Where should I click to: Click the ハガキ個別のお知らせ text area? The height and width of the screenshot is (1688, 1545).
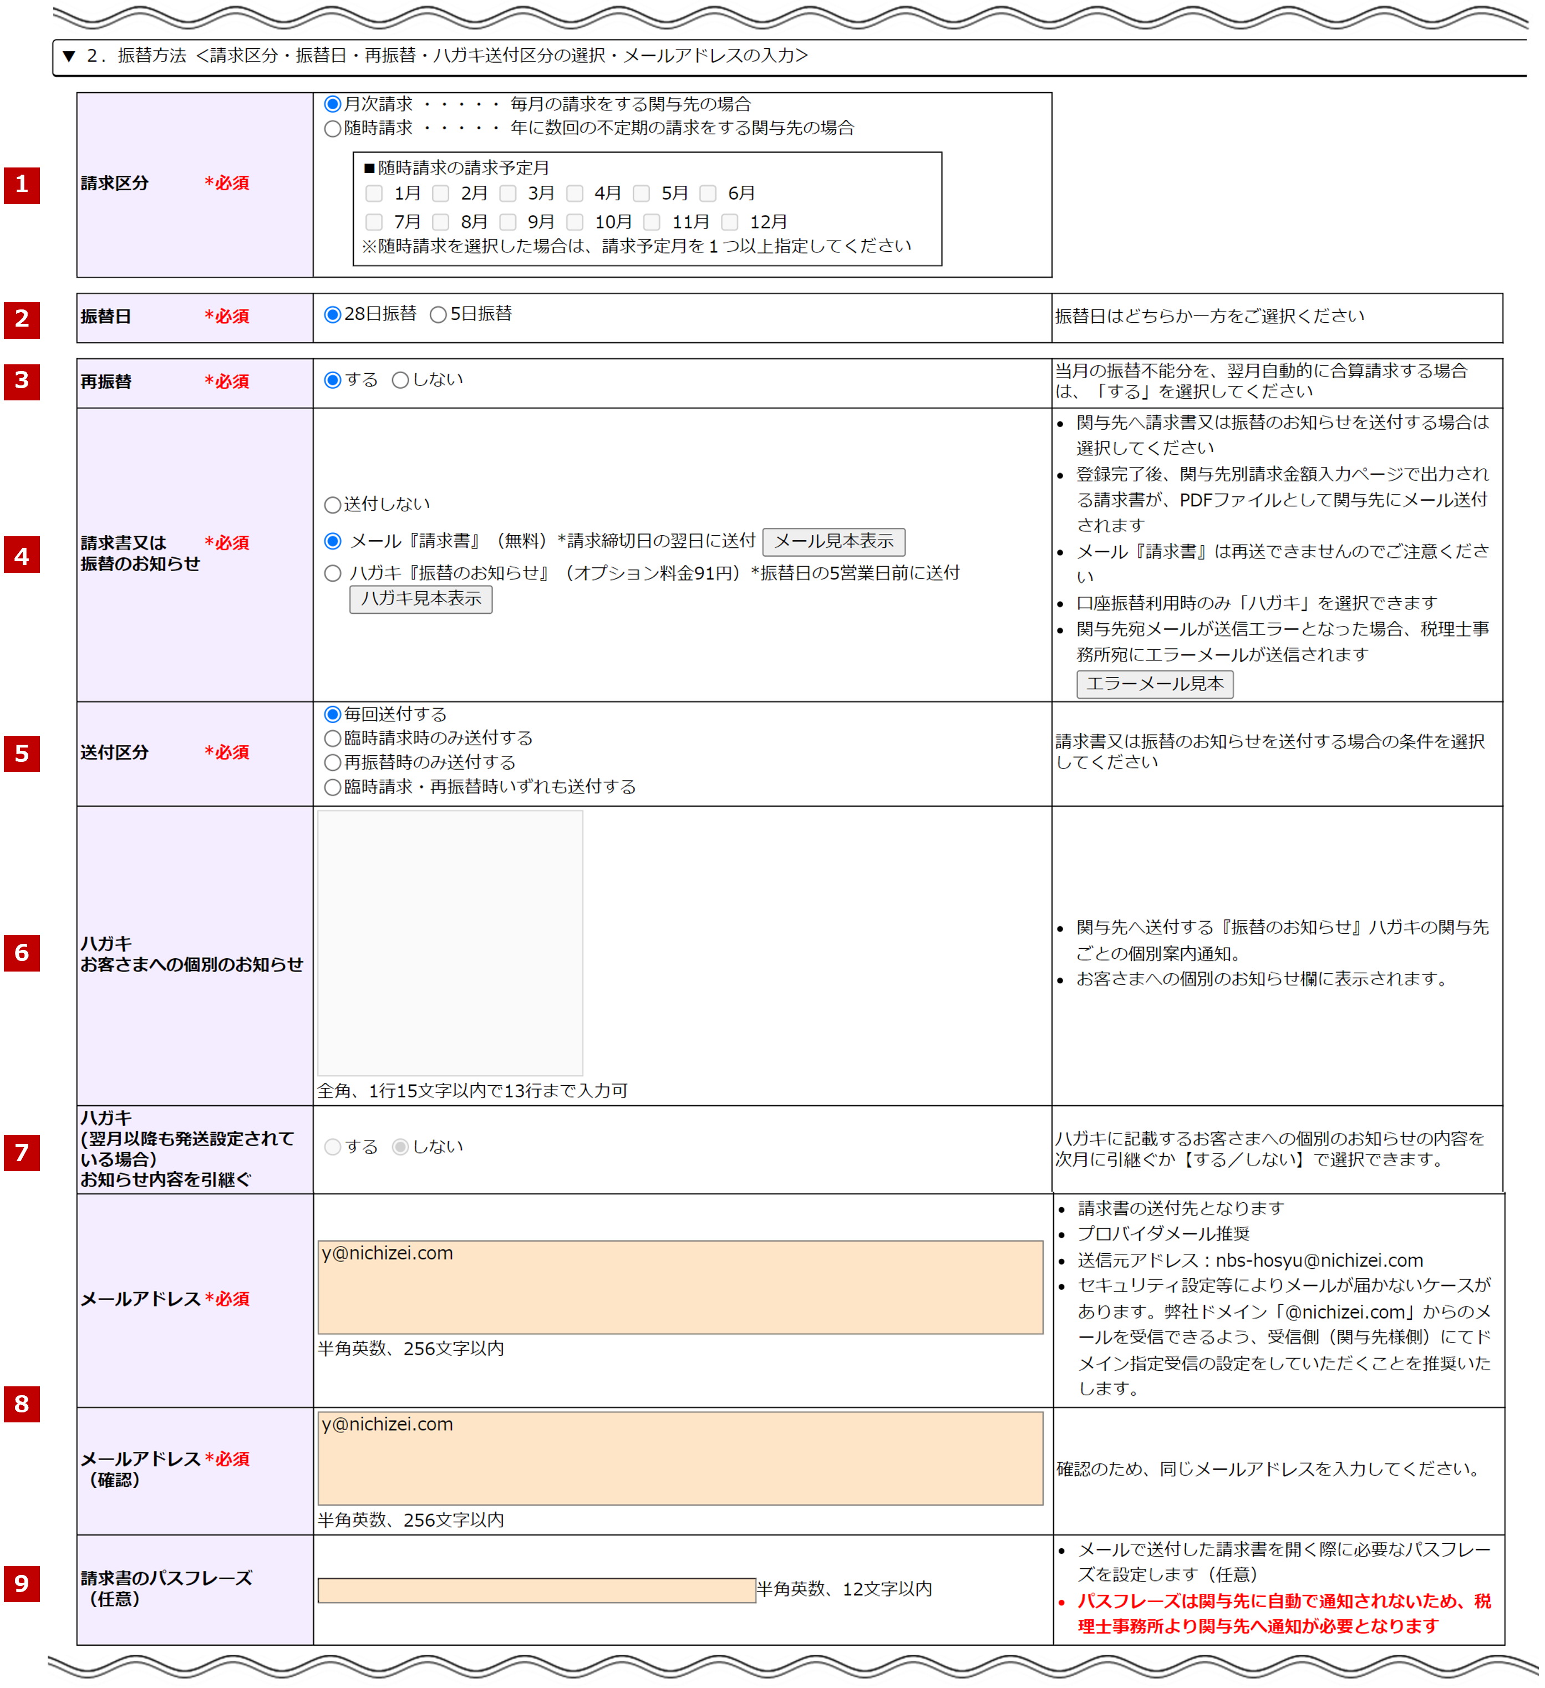450,942
